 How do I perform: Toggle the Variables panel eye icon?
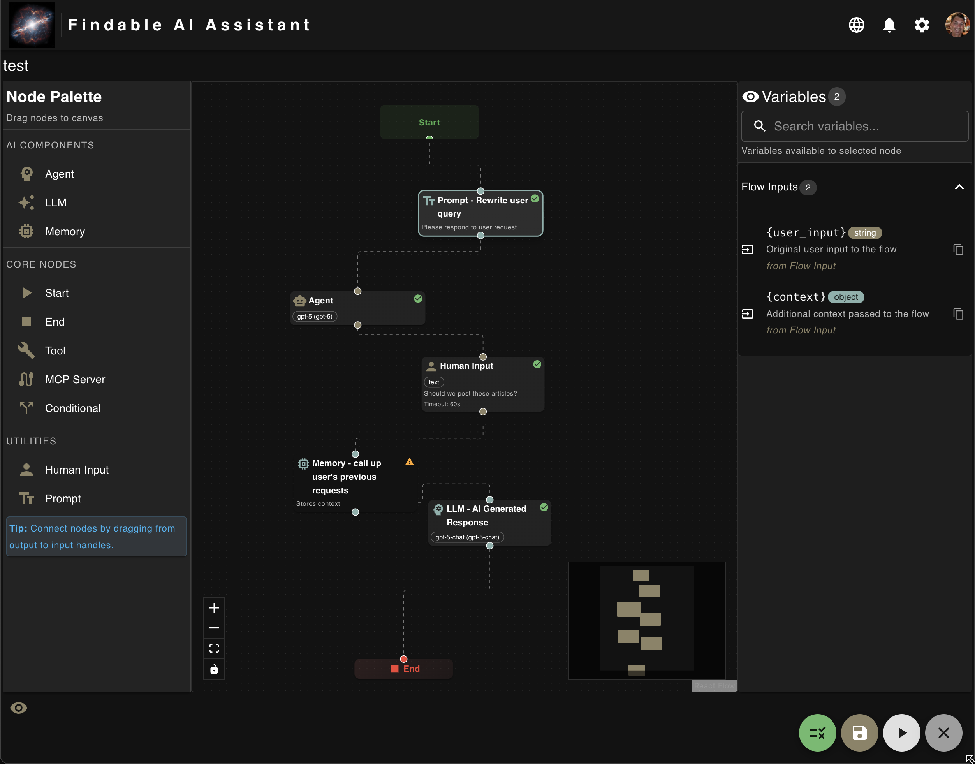(750, 97)
